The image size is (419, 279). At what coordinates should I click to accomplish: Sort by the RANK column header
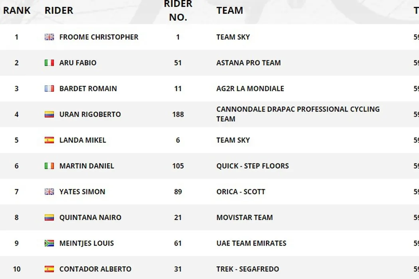(x=17, y=11)
